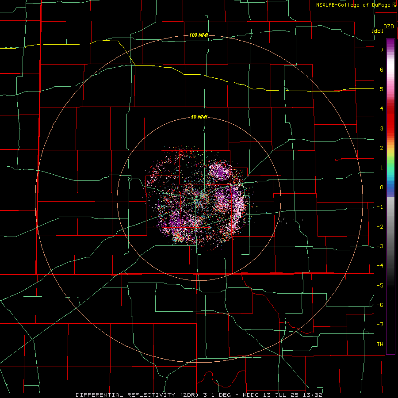This screenshot has width=398, height=398.
Task: Pick the 1 value on the color scale
Action: (382, 168)
